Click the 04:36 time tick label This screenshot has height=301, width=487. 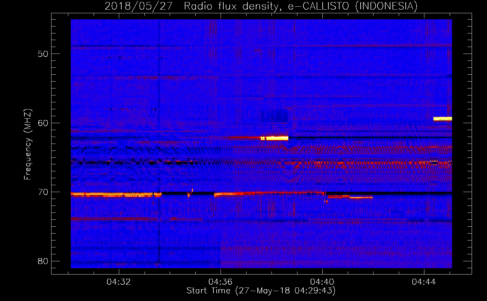pos(221,282)
